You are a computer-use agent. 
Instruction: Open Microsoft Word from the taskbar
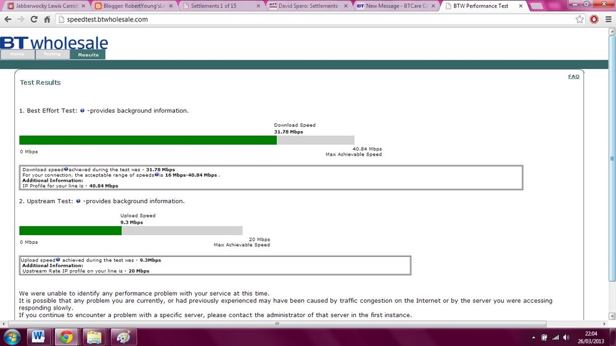click(38, 337)
